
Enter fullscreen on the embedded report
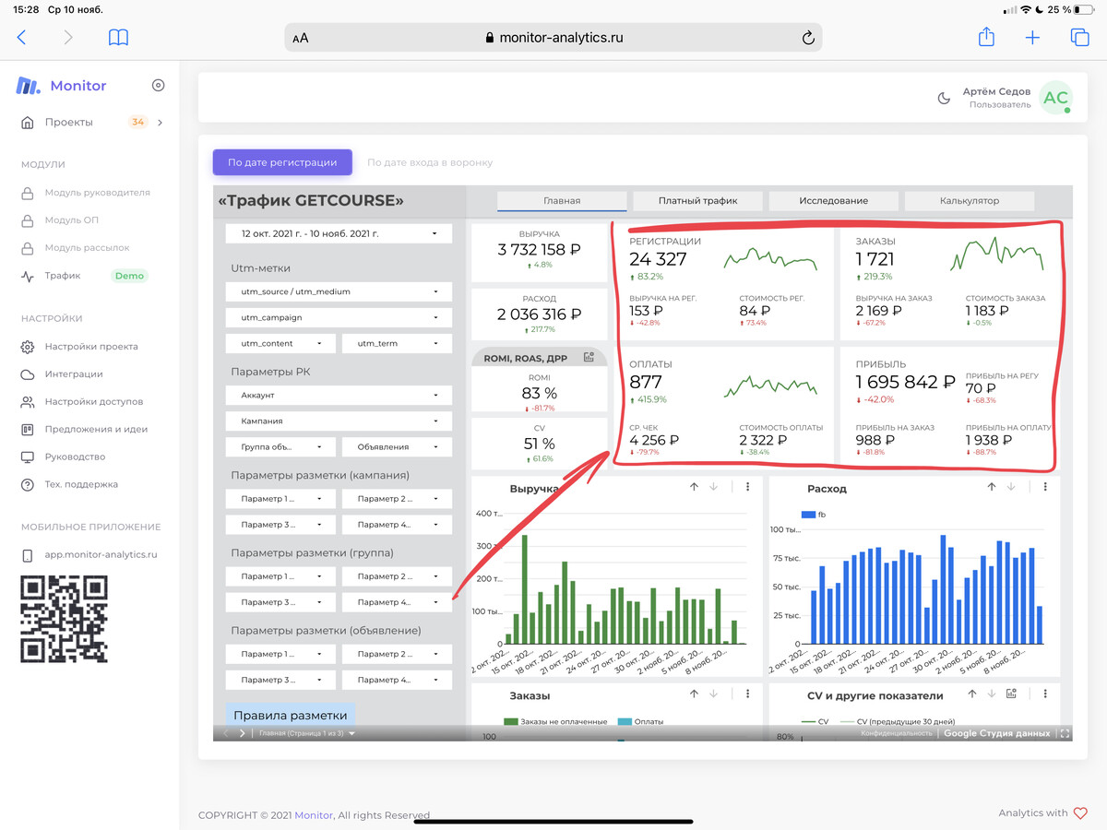pos(1065,734)
